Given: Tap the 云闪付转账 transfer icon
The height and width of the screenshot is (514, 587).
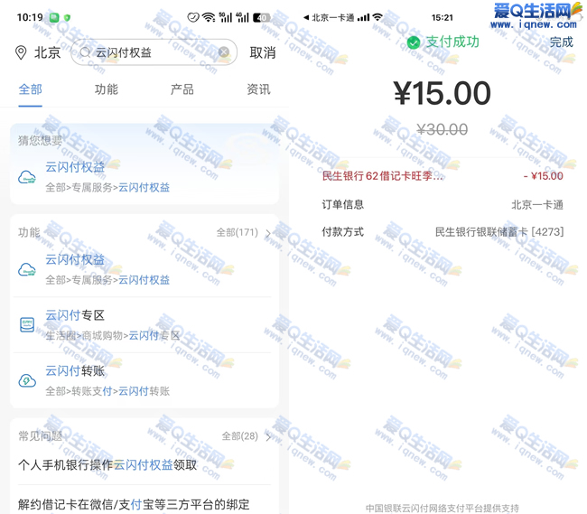Looking at the screenshot, I should click(27, 380).
